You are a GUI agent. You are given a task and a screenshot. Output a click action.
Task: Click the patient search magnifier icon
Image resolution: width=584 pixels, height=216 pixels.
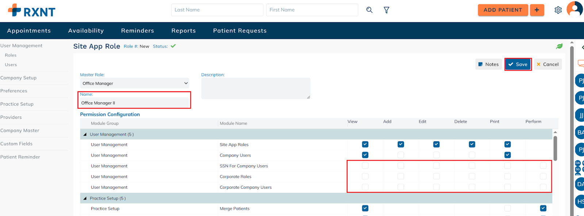369,10
